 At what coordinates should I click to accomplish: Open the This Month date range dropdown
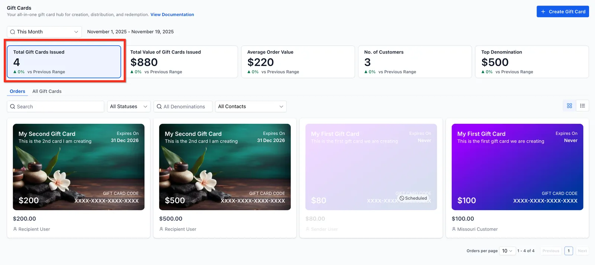click(x=44, y=32)
